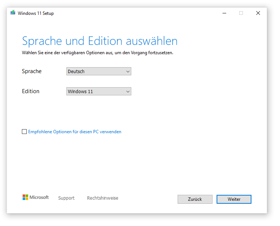This screenshot has height=226, width=280.
Task: Enable 'Empfohlene Optionen für diesen PC verwenden' checkbox
Action: click(x=24, y=132)
